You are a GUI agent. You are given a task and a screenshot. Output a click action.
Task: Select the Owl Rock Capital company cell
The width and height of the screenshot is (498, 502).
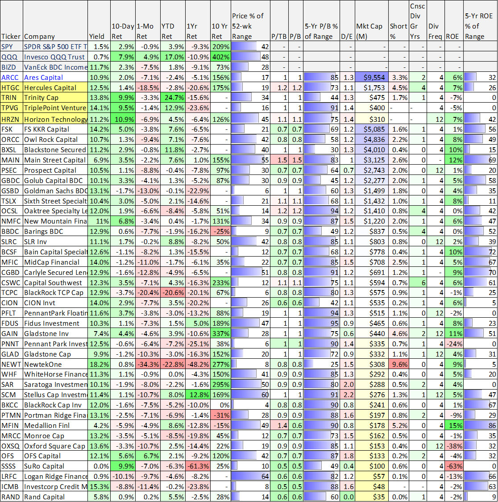point(55,140)
